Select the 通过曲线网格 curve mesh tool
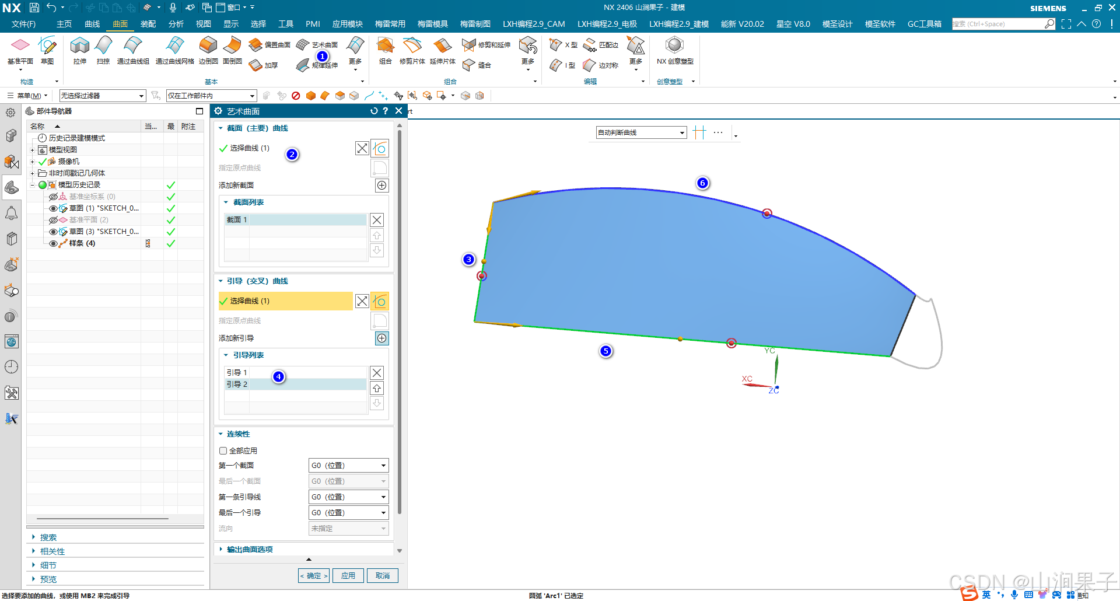1120x601 pixels. (174, 51)
